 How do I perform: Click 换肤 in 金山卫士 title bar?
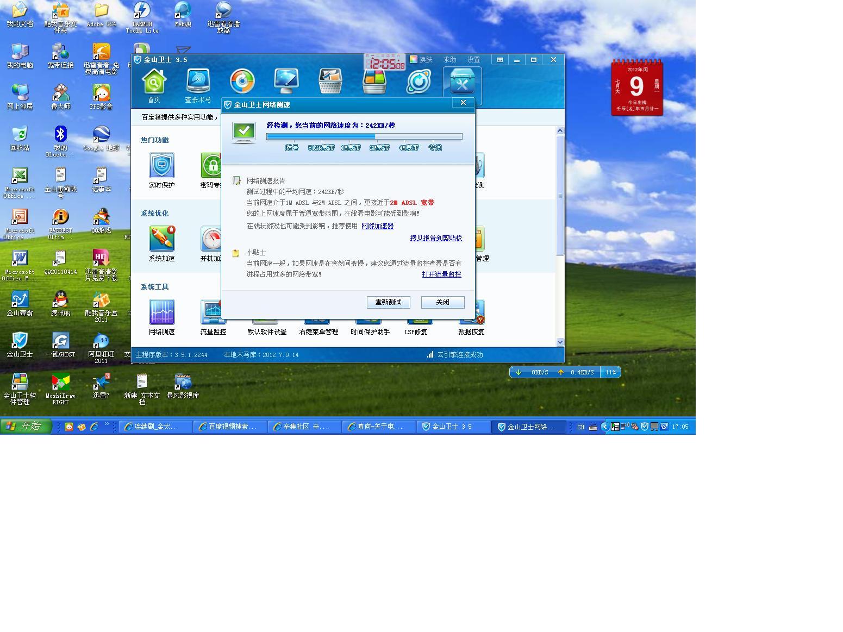coord(421,60)
